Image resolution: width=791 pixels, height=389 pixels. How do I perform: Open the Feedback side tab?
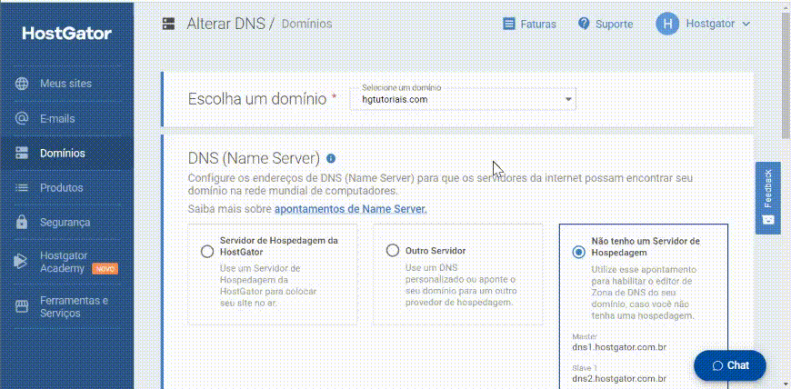click(767, 198)
